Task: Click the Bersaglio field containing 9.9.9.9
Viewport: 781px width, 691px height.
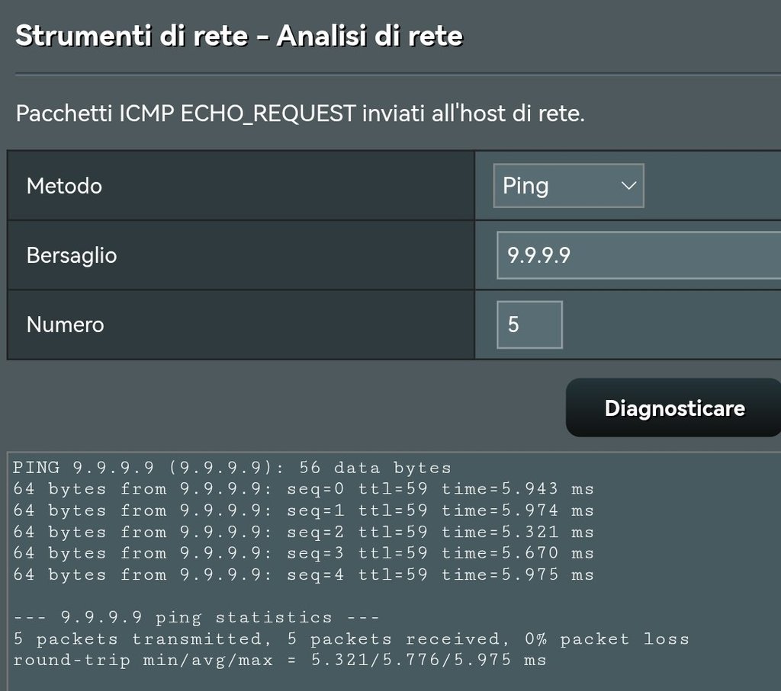Action: pyautogui.click(x=638, y=255)
